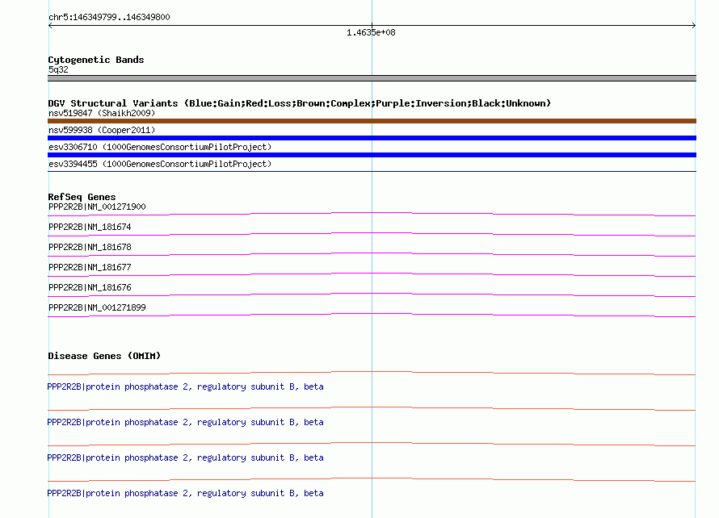The width and height of the screenshot is (719, 518).
Task: Click the 1.4635e+08 ruler tick label
Action: click(371, 32)
